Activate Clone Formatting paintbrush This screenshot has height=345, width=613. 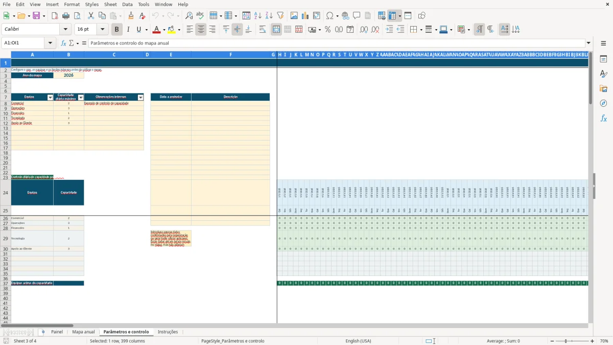click(131, 16)
